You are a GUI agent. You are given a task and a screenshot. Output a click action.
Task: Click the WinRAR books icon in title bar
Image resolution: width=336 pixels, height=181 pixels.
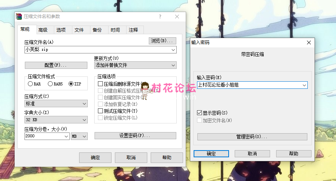point(19,17)
